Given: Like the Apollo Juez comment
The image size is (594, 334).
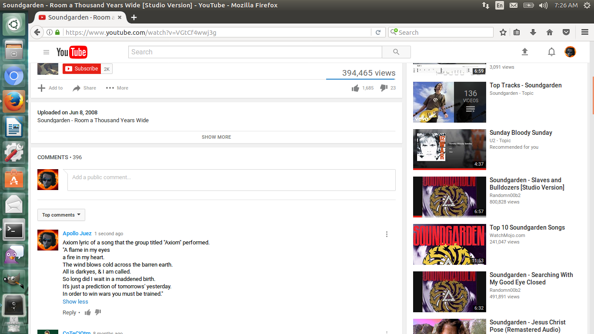Looking at the screenshot, I should pyautogui.click(x=88, y=312).
